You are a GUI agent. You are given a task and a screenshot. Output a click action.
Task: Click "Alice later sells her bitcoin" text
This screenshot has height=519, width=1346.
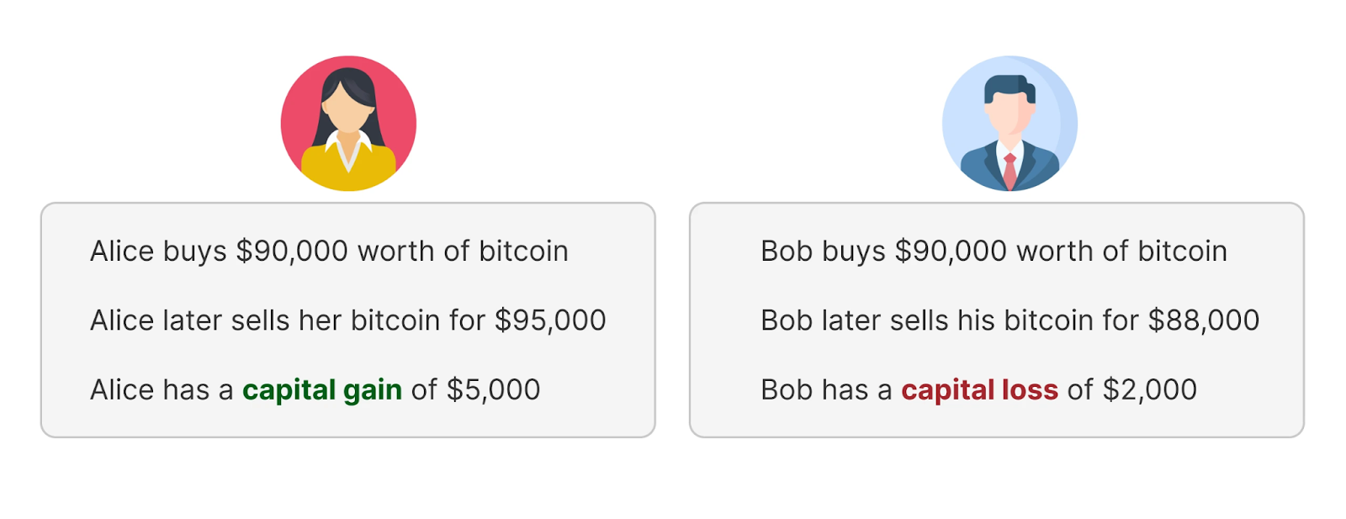(265, 320)
